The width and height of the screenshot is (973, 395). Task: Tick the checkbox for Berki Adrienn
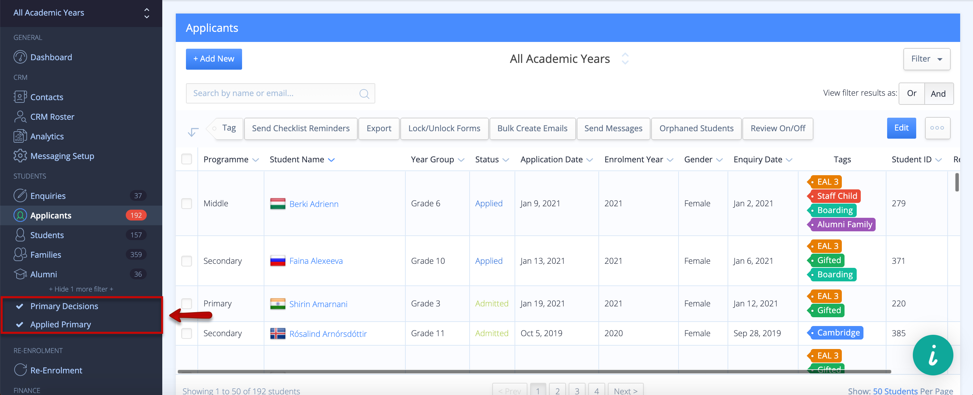[187, 203]
